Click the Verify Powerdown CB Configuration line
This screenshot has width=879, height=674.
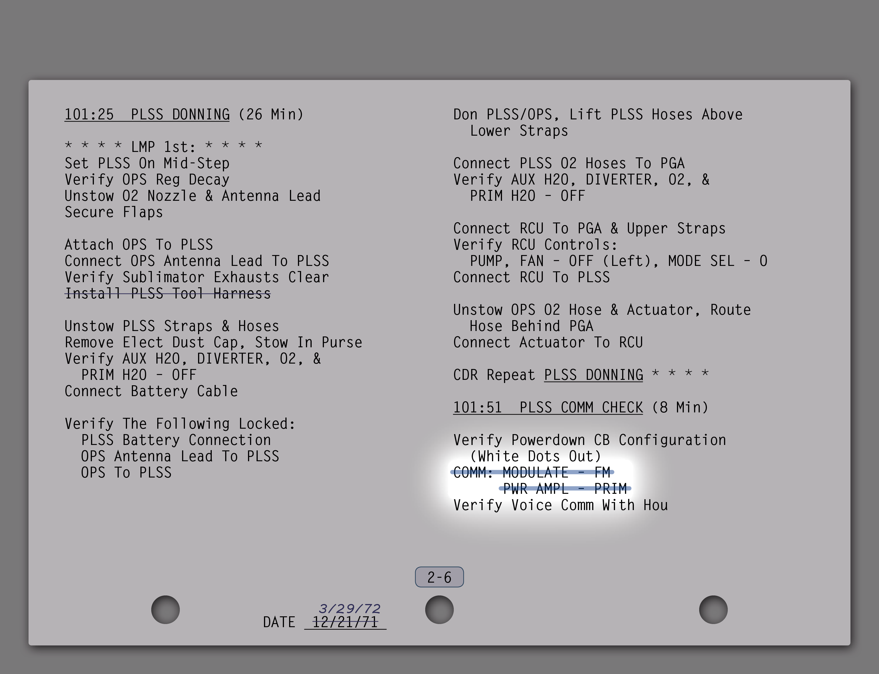click(589, 440)
